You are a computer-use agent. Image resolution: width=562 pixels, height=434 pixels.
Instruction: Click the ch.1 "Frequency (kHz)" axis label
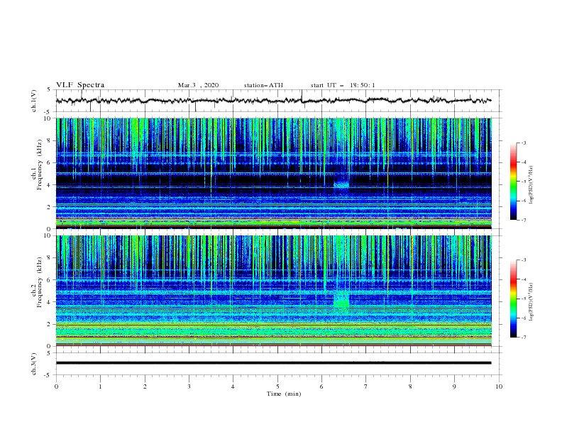[x=39, y=165]
